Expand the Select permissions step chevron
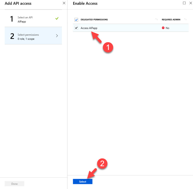 coord(57,36)
